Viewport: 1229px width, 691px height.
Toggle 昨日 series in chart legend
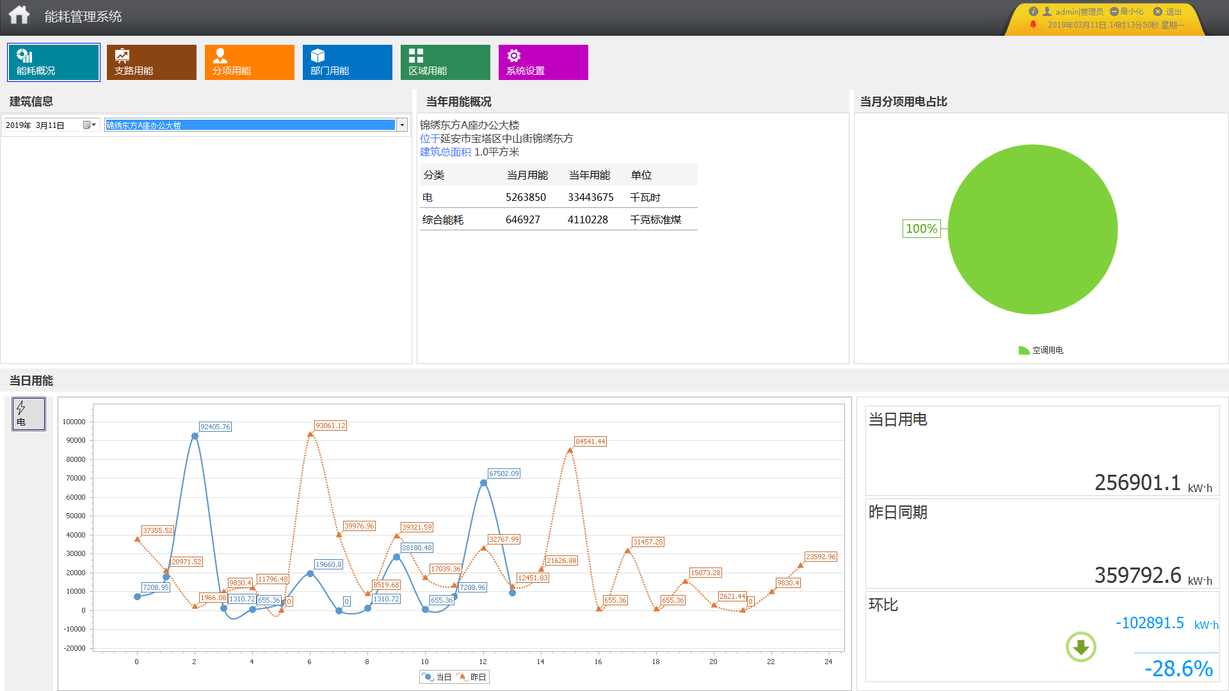pyautogui.click(x=472, y=677)
